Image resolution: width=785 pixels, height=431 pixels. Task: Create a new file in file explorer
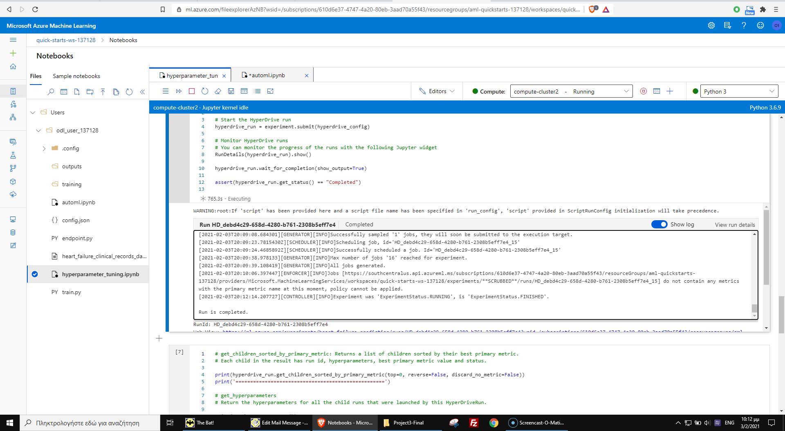[x=77, y=92]
